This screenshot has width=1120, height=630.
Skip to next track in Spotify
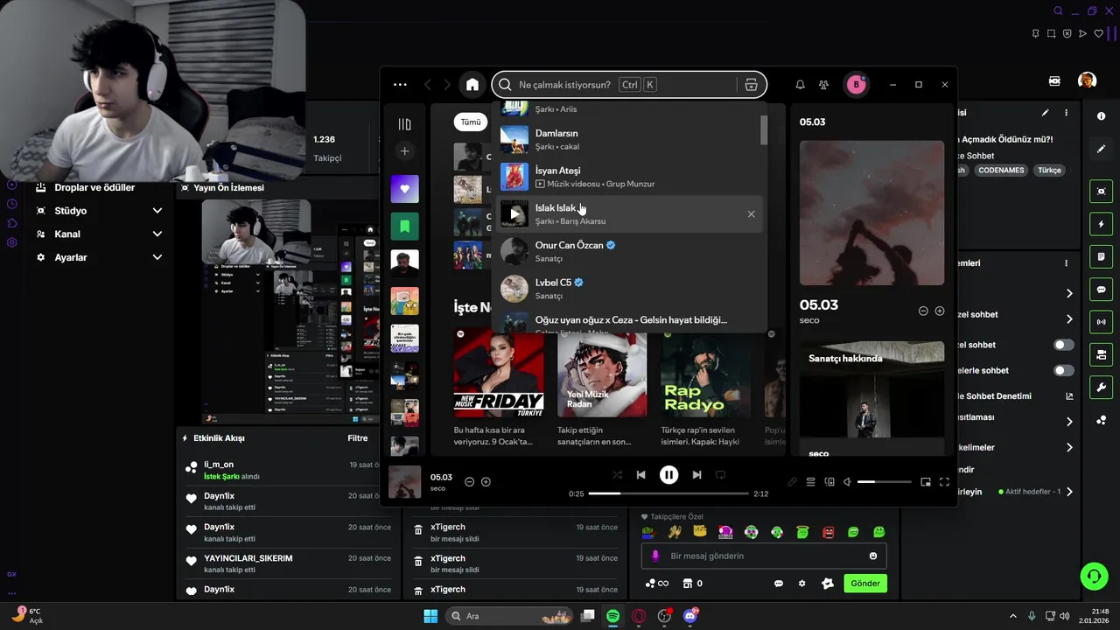(x=696, y=474)
